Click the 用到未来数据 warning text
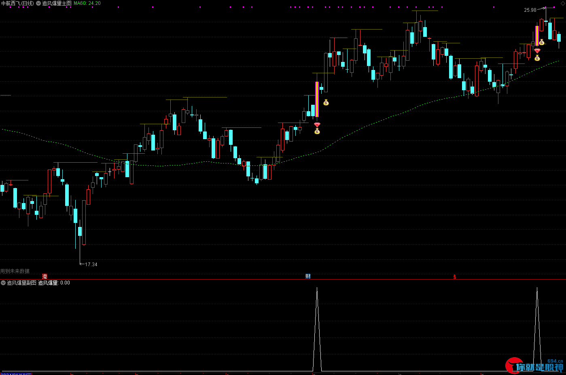 pyautogui.click(x=15, y=271)
